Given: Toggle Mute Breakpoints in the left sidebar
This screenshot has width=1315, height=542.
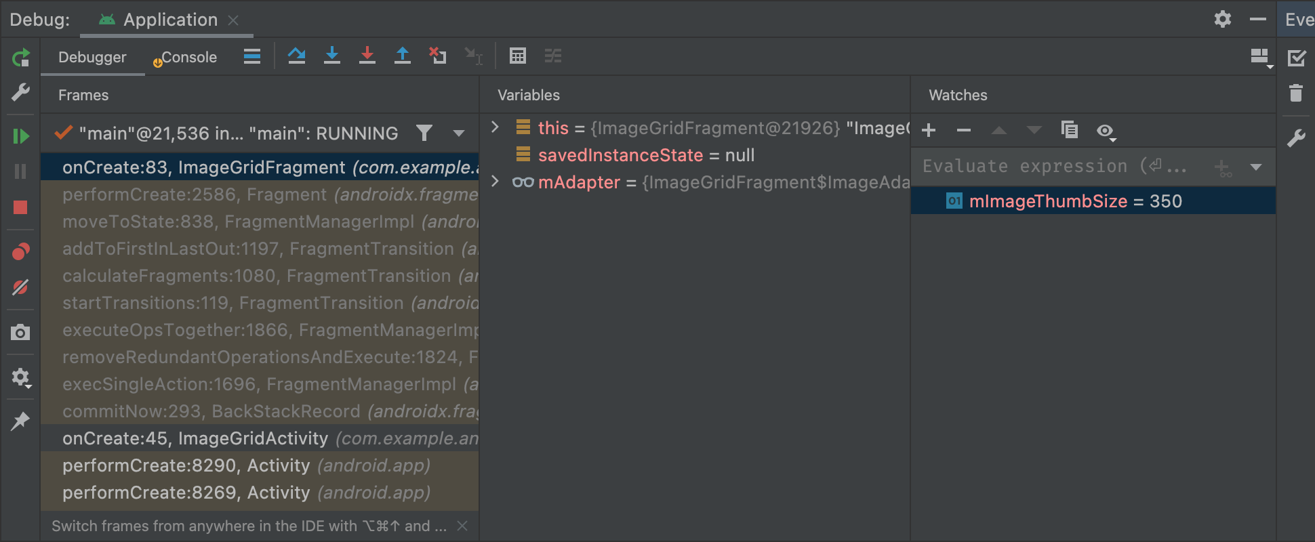Looking at the screenshot, I should [x=21, y=287].
